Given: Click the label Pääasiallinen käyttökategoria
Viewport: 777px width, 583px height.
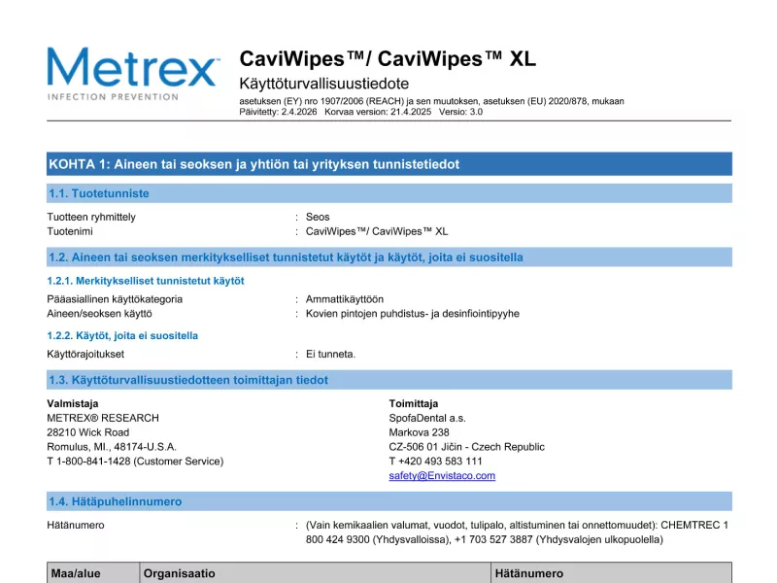Looking at the screenshot, I should 115,299.
